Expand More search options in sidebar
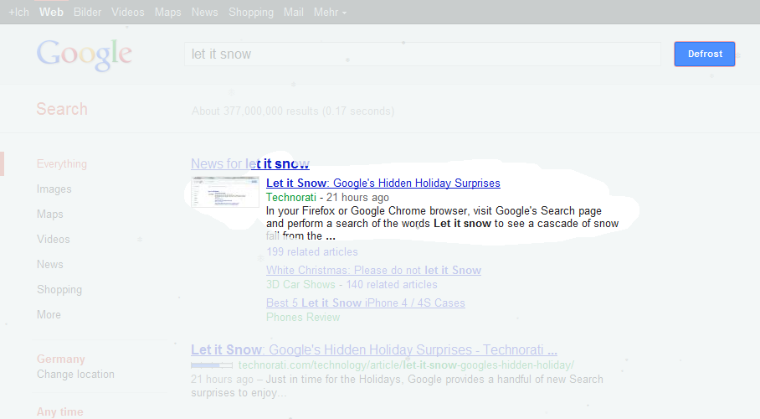Image resolution: width=760 pixels, height=419 pixels. click(49, 315)
